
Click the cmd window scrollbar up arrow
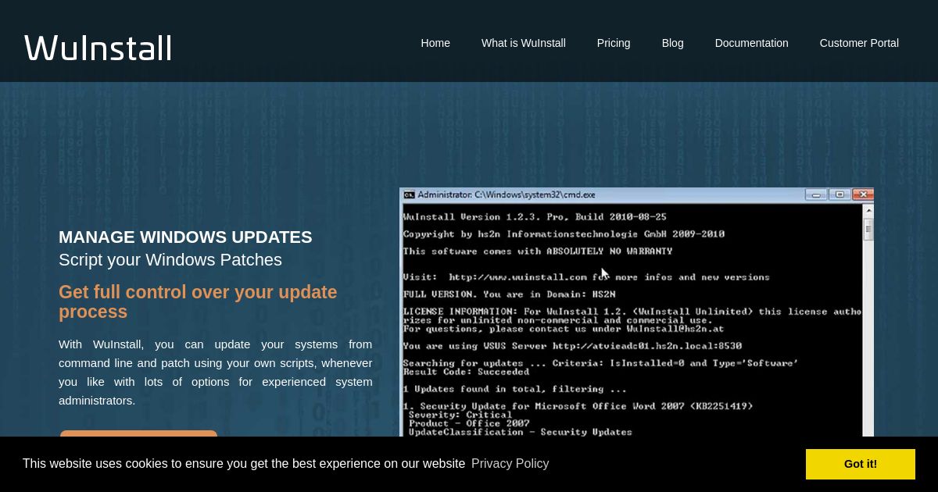coord(868,210)
